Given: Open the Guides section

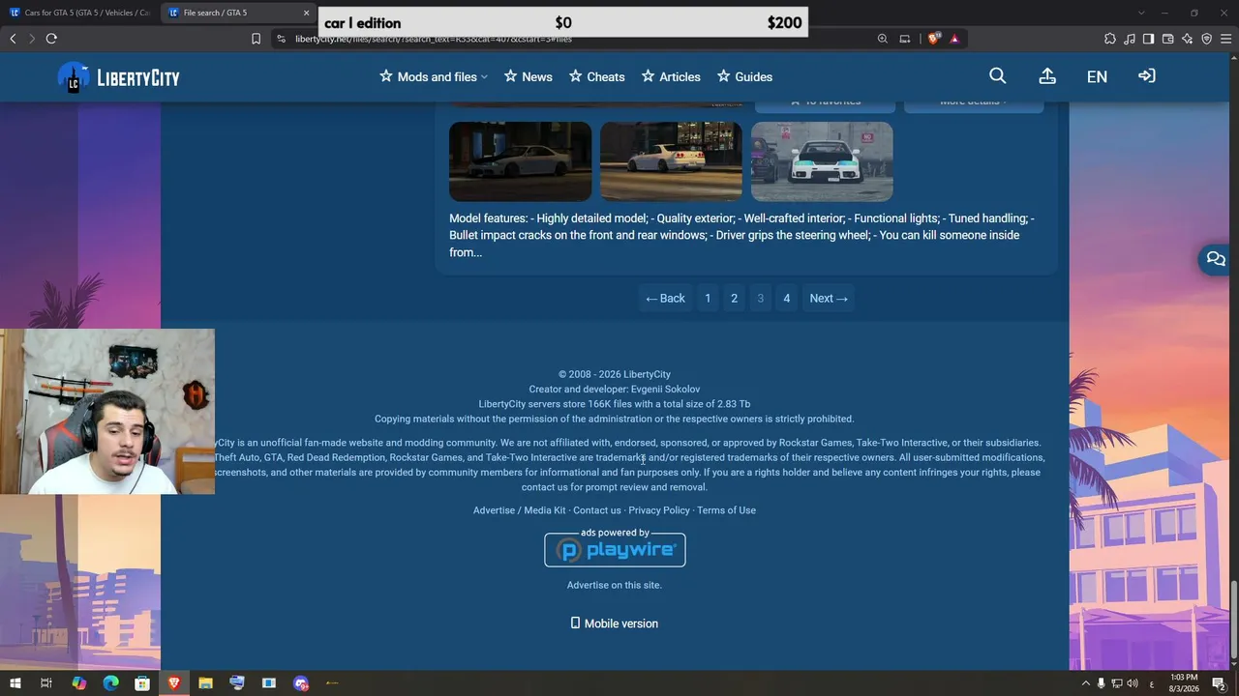Looking at the screenshot, I should coord(744,77).
